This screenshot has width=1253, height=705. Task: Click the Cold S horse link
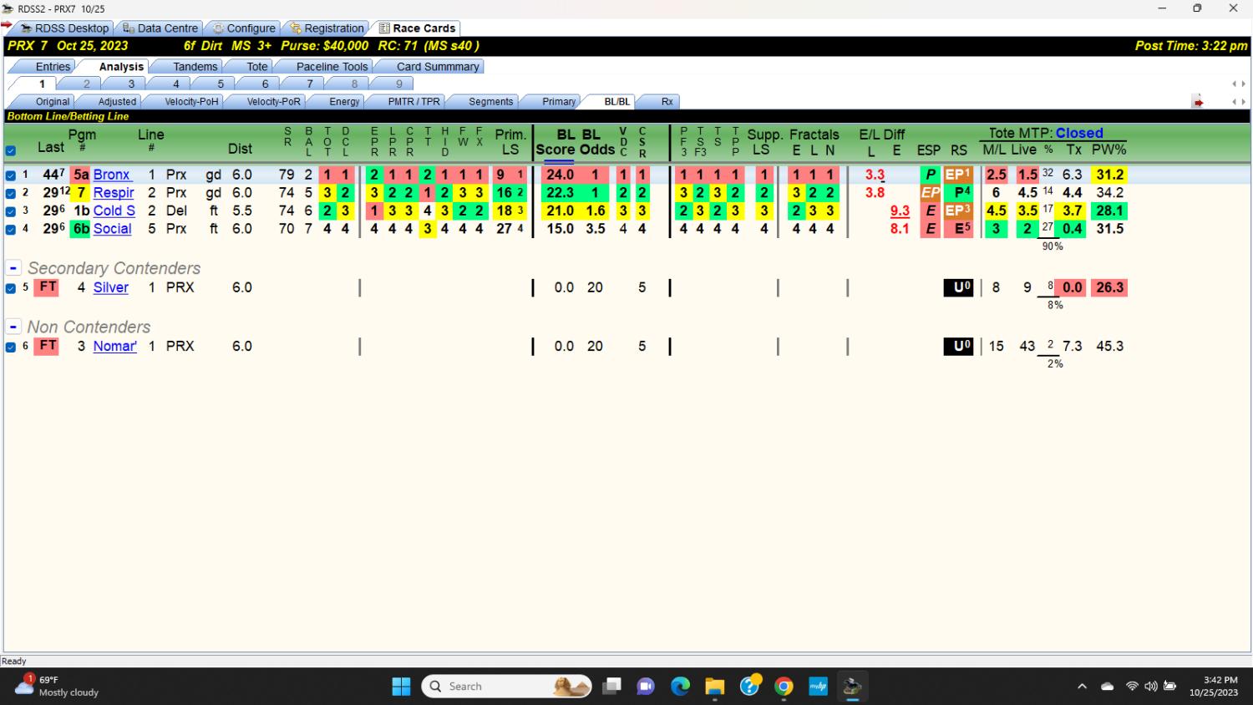114,210
